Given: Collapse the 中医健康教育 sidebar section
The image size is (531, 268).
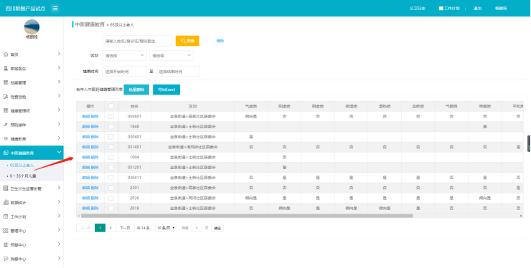Looking at the screenshot, I should (60, 153).
